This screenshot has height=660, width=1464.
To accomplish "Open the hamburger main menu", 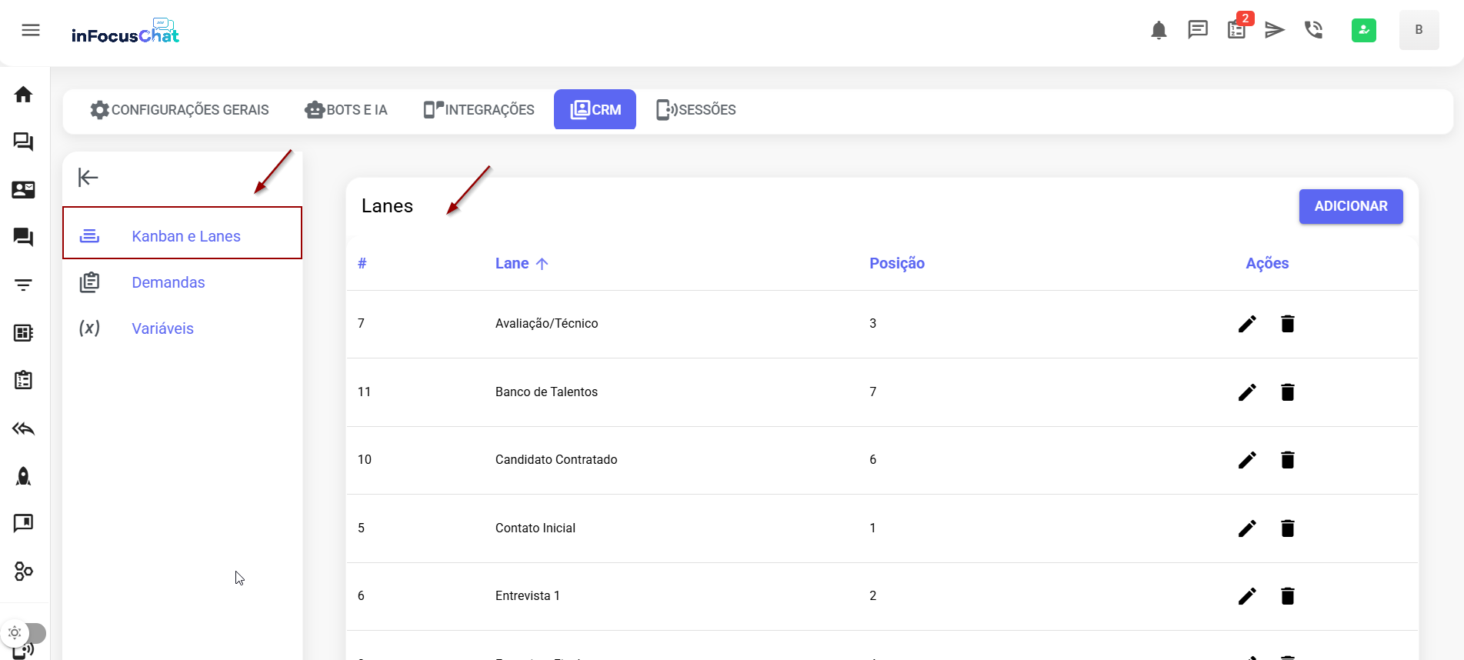I will (31, 30).
